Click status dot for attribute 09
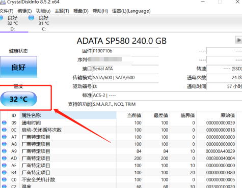 [x=4, y=122]
